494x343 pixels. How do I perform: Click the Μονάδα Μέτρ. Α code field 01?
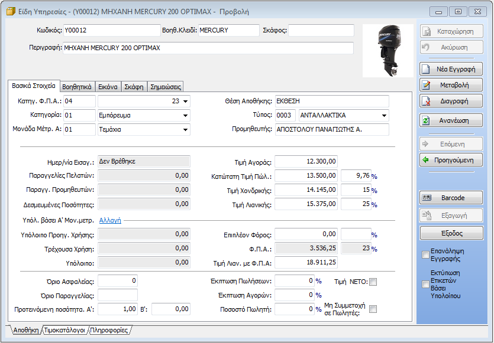[x=79, y=129]
